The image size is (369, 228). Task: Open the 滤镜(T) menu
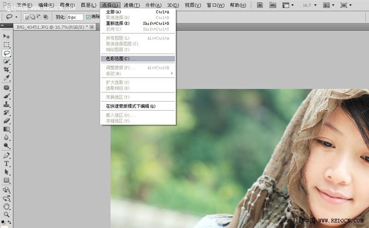pyautogui.click(x=131, y=5)
